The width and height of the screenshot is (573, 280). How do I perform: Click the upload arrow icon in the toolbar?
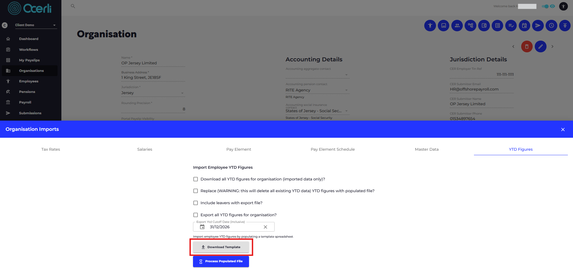(565, 26)
